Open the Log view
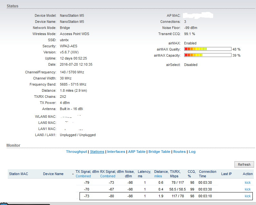 click(192, 152)
